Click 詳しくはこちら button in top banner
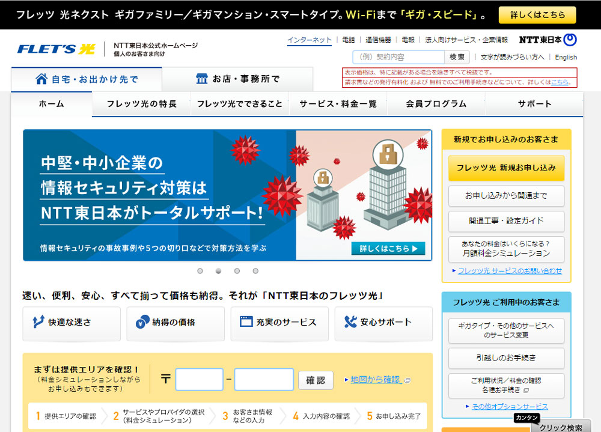Image resolution: width=601 pixels, height=432 pixels. tap(537, 15)
